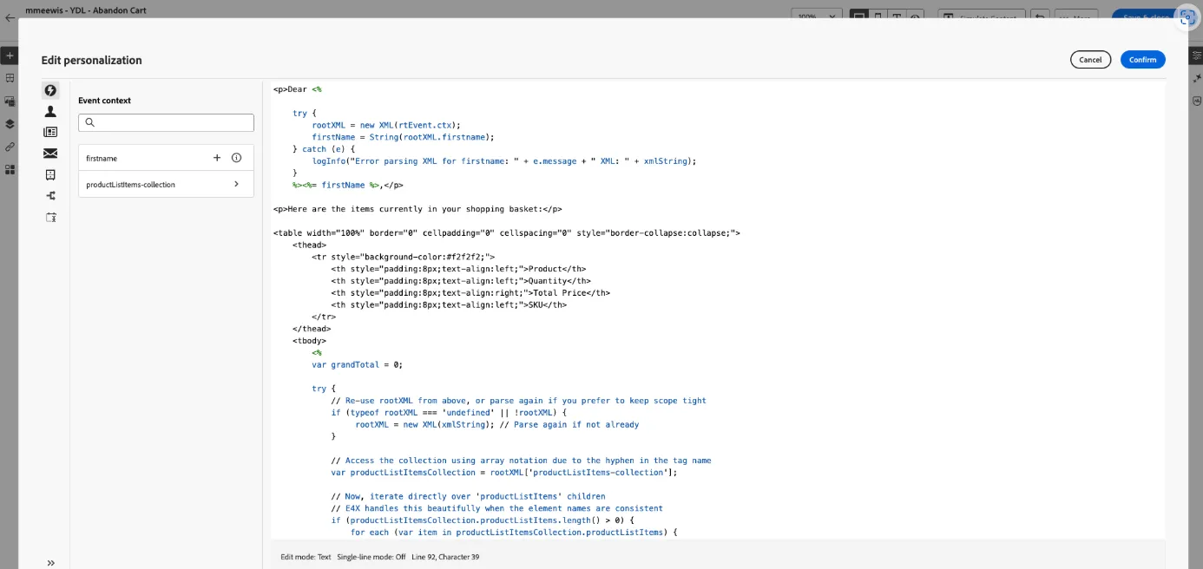Click the sparkle icon on the right rail

(1196, 78)
